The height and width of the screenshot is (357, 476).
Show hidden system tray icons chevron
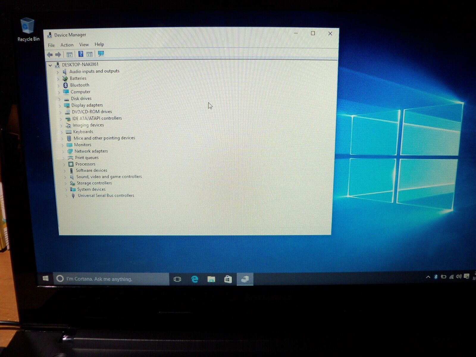pos(428,277)
